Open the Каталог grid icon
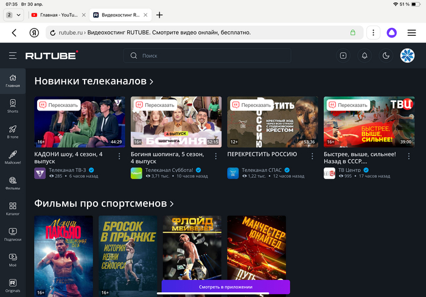 click(13, 209)
